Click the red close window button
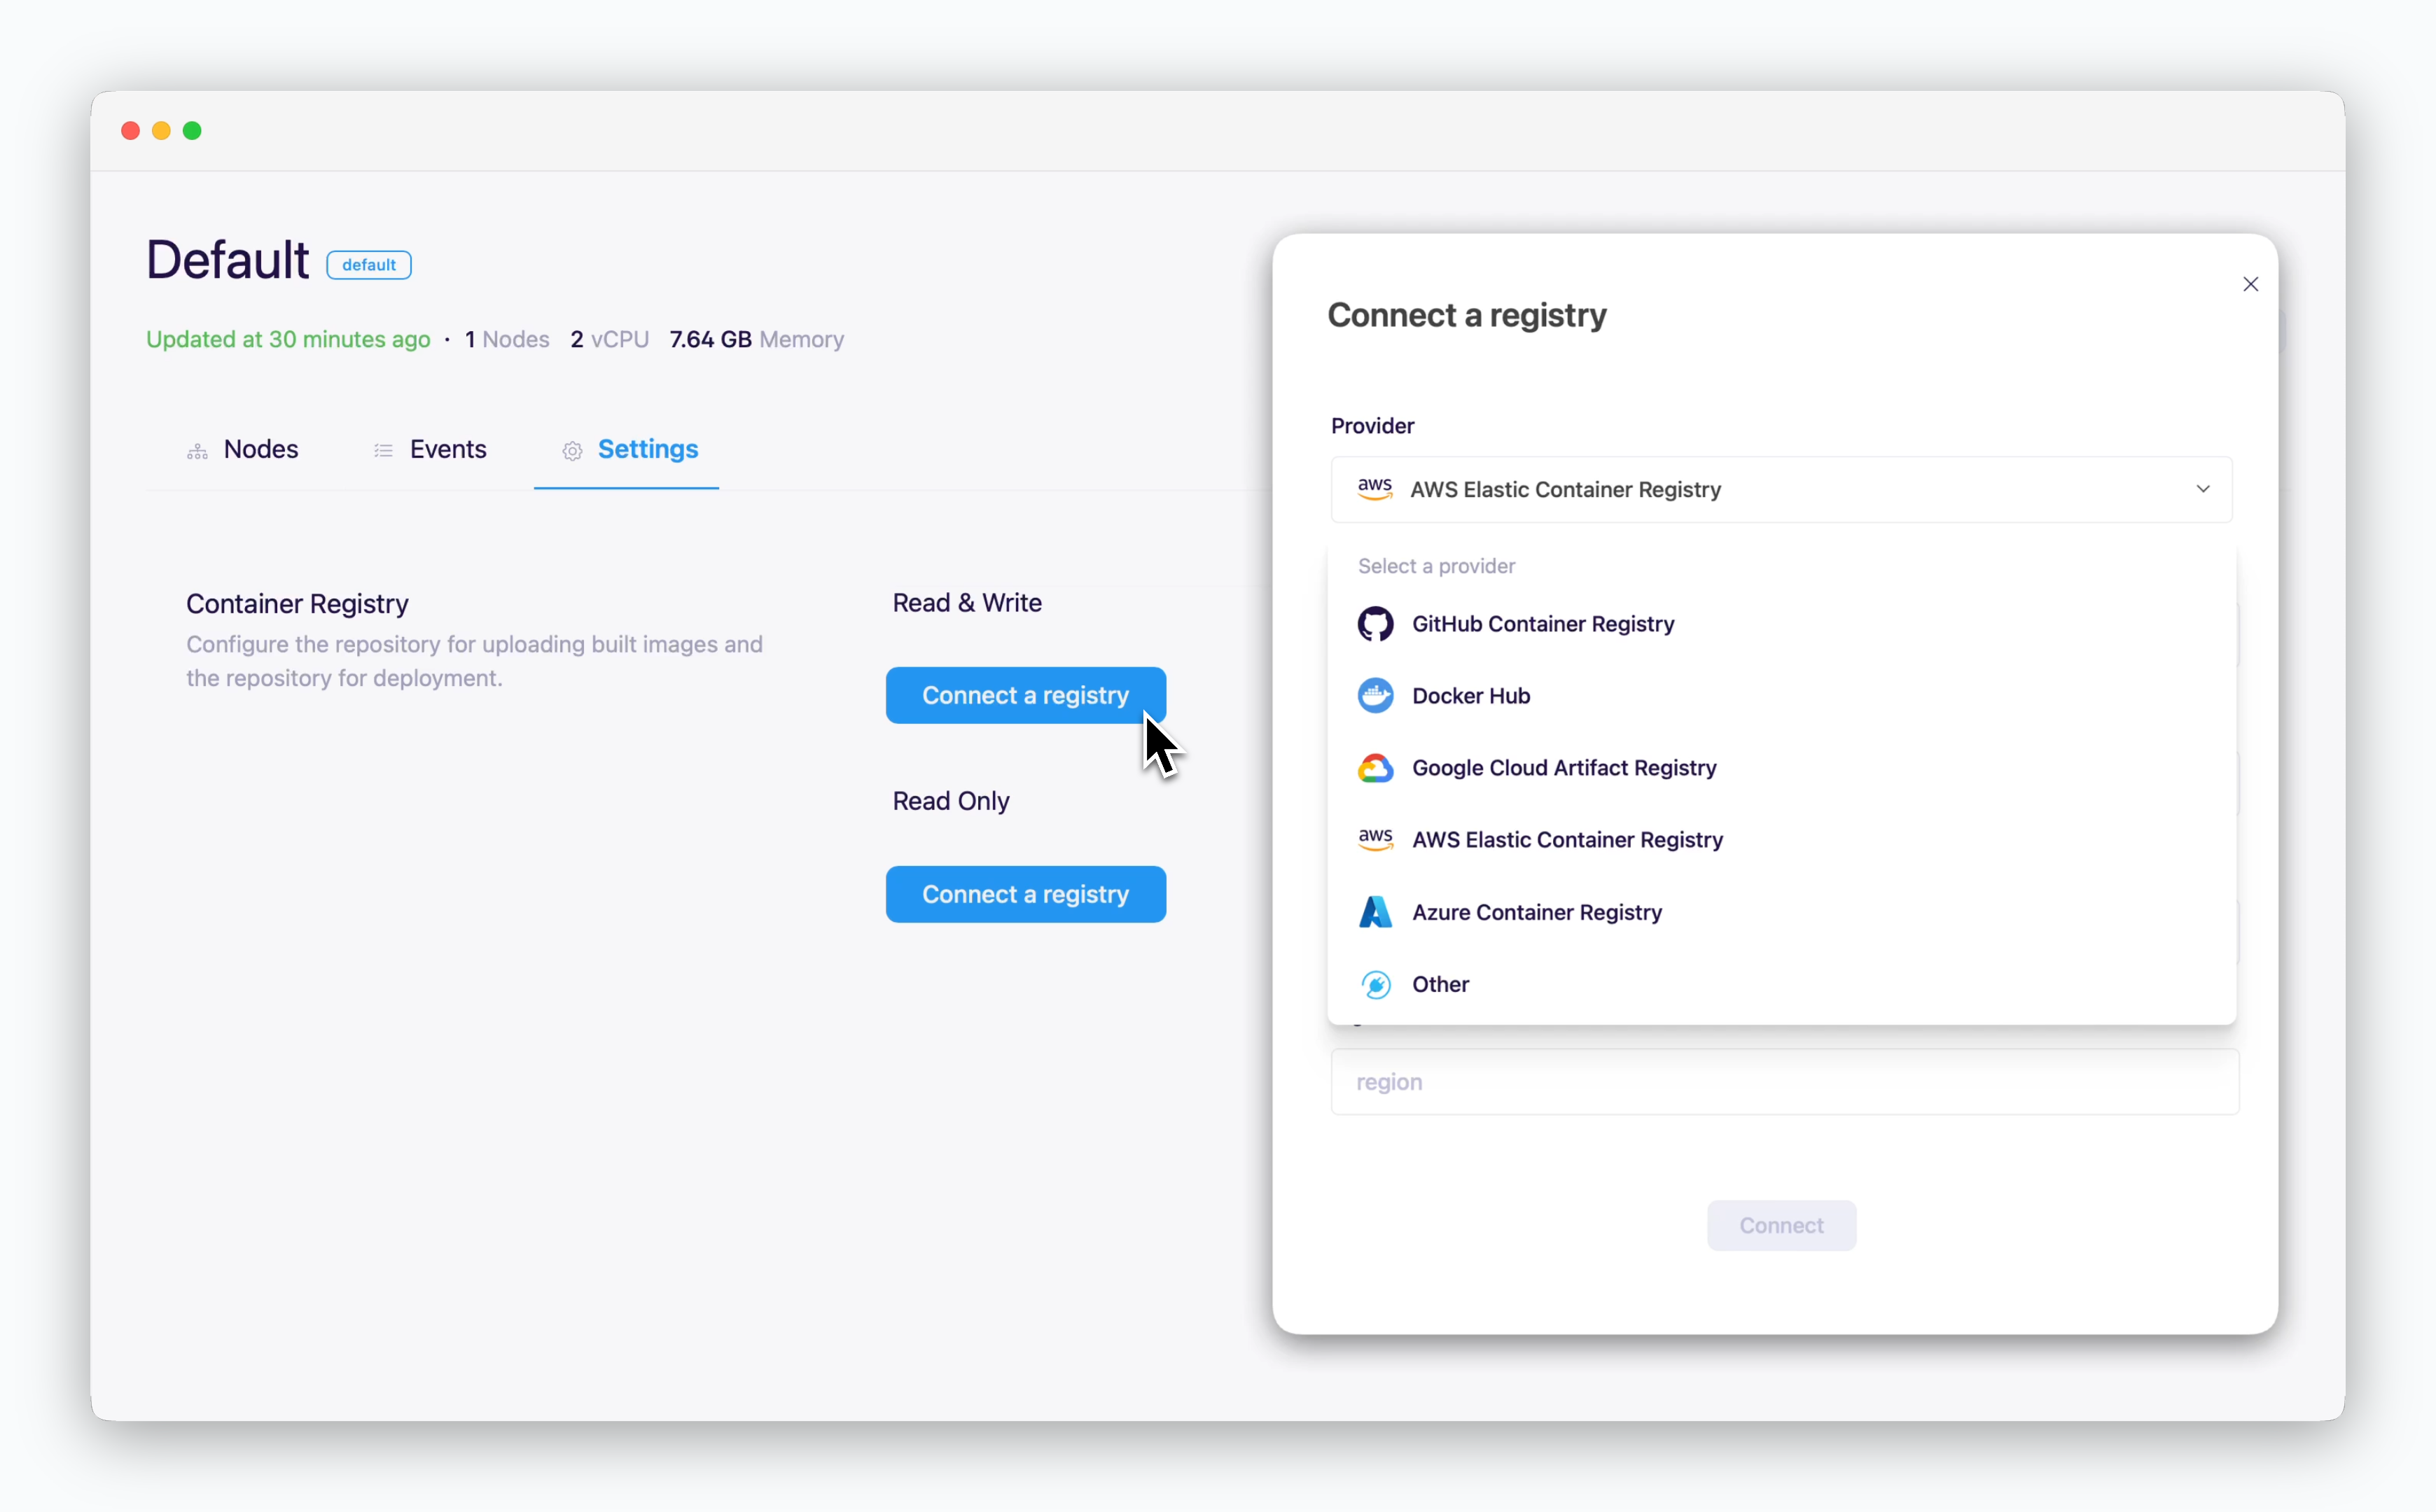Viewport: 2436px width, 1512px height. click(x=130, y=131)
